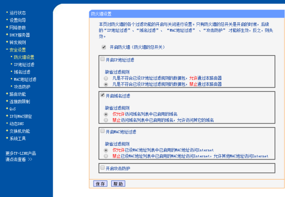Click 缺省过滤规则 label under MAC地址过滤
285x197 pixels.
click(117, 144)
